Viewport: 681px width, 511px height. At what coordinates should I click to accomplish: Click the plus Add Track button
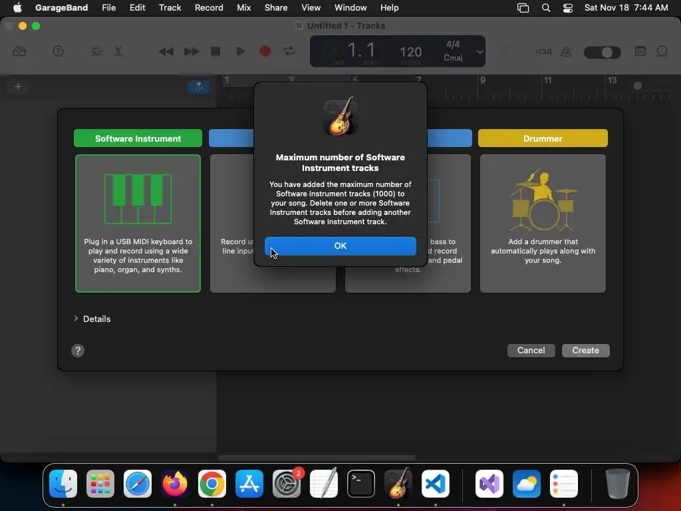tap(18, 86)
